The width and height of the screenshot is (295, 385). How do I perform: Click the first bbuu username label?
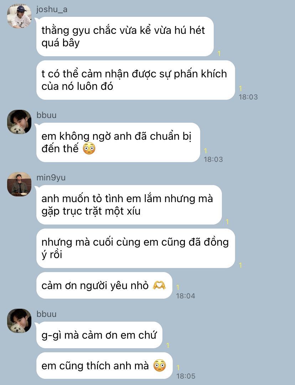(x=46, y=115)
